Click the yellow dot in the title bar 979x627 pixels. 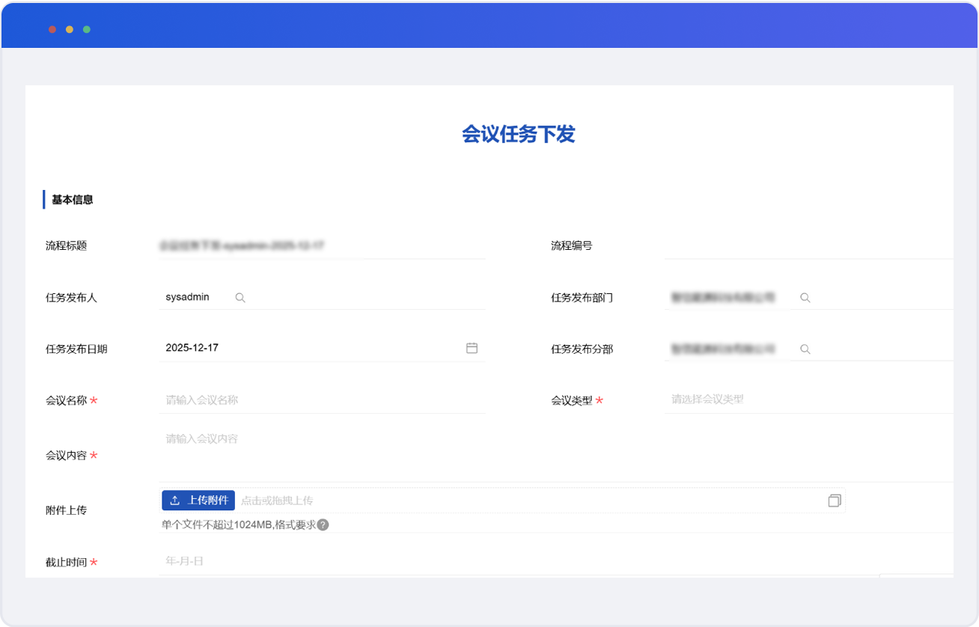click(70, 29)
